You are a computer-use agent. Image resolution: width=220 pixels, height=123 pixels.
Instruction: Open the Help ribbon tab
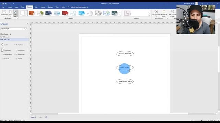[63, 7]
